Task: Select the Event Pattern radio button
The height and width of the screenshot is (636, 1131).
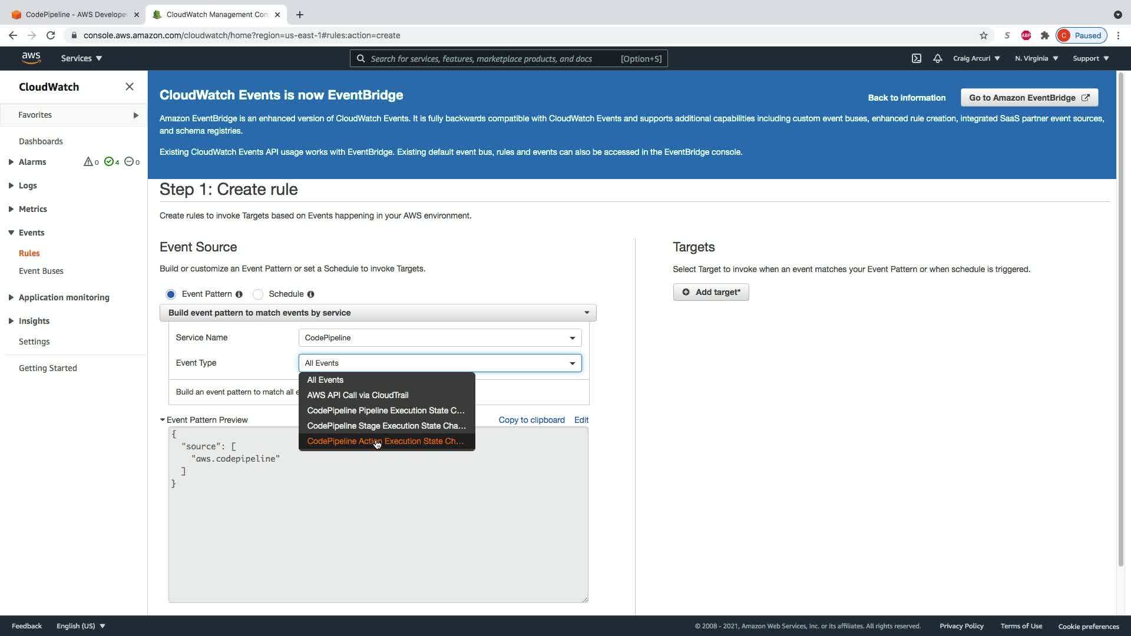Action: click(171, 294)
